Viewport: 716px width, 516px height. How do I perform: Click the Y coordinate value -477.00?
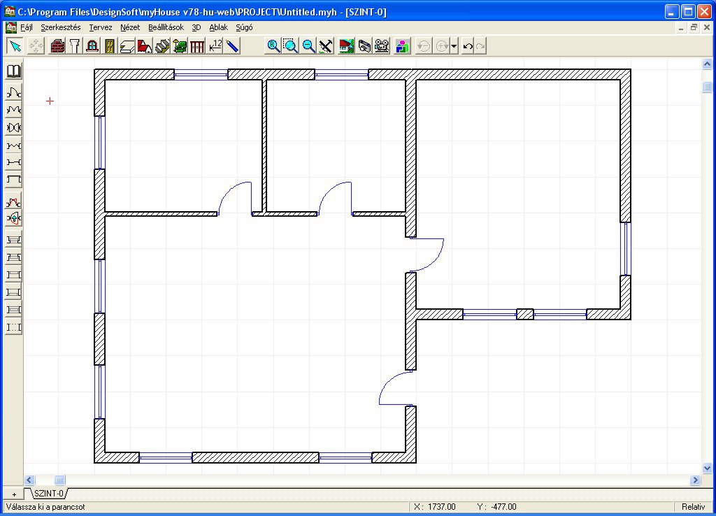tap(503, 507)
